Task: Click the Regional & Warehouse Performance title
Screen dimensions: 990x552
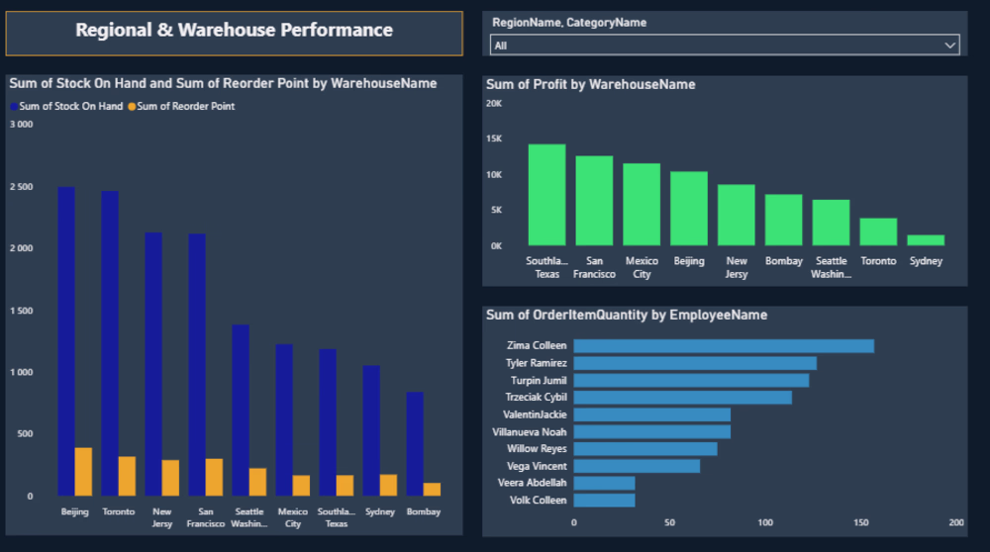Action: pos(235,31)
